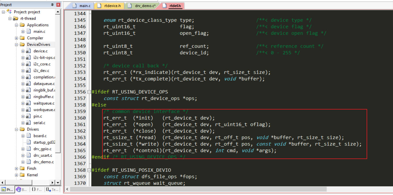Click the device.c file icon
This screenshot has height=195, width=393.
coord(28,51)
